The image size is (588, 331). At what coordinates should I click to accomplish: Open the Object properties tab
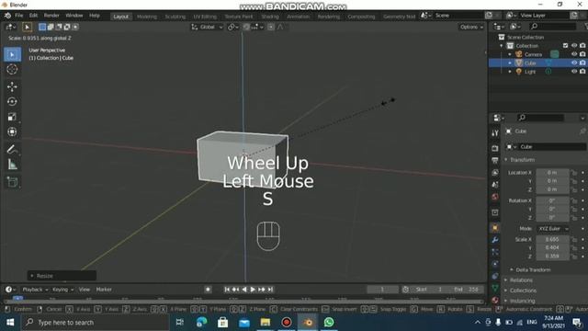(495, 228)
